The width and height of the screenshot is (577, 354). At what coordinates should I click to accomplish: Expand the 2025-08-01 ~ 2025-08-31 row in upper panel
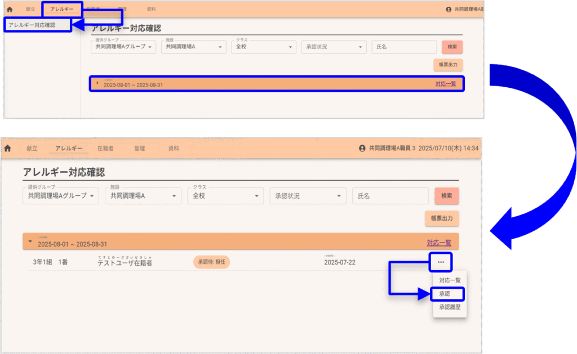point(97,83)
